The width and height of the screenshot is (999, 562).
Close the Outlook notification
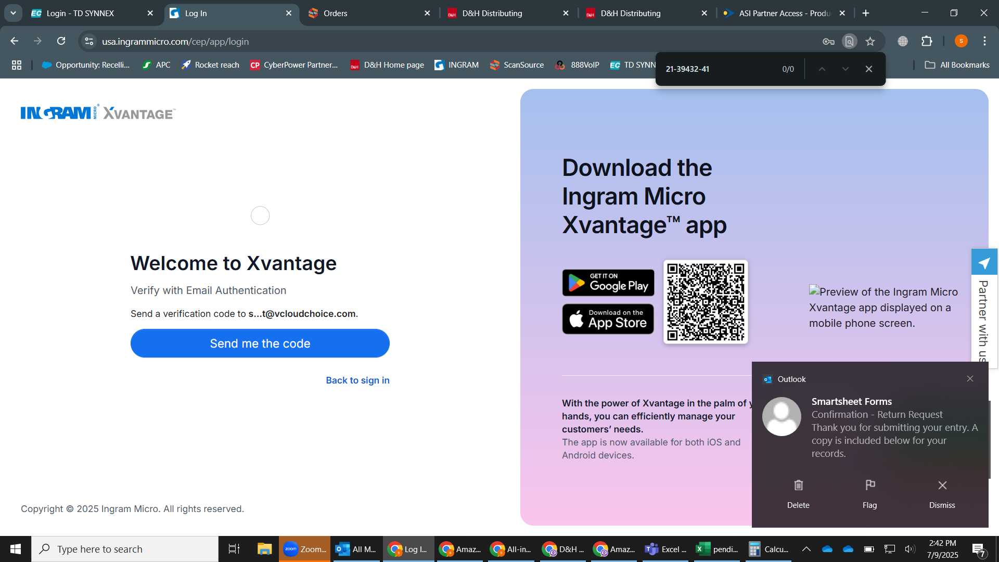coord(970,379)
